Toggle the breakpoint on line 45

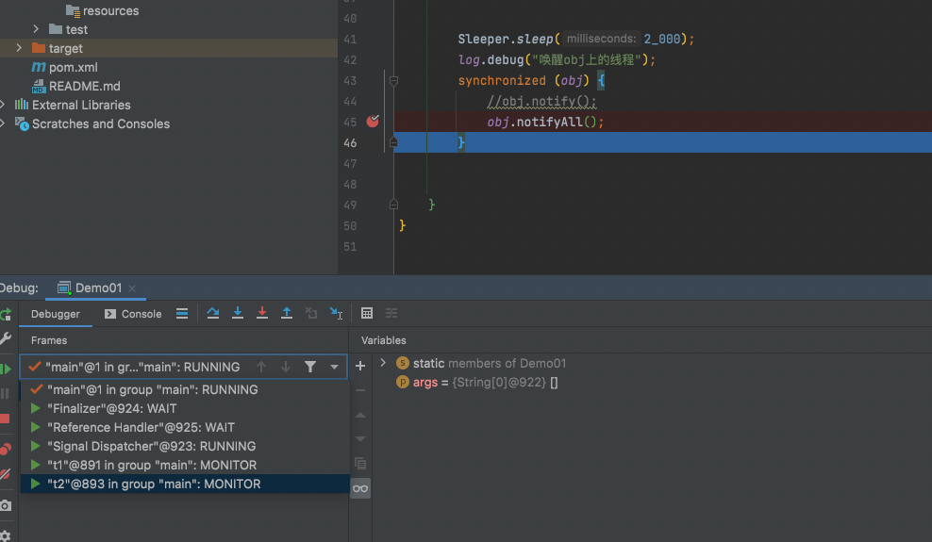point(373,122)
